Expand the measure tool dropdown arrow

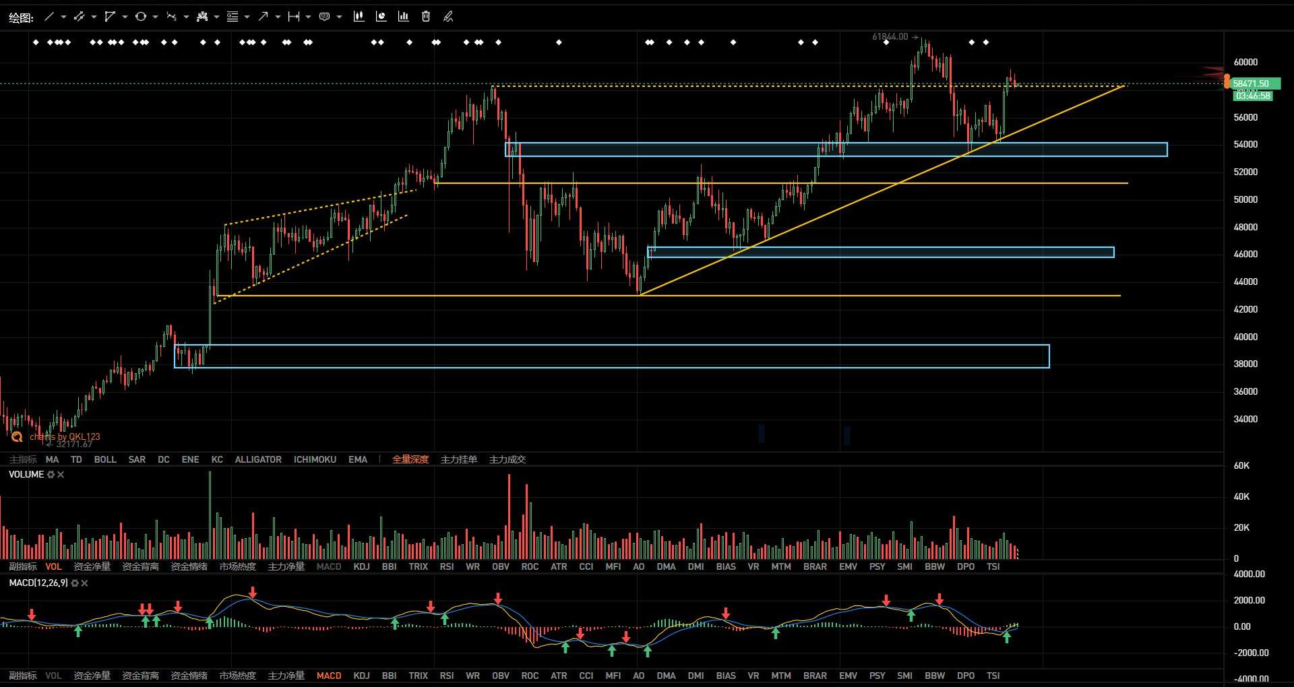coord(308,17)
